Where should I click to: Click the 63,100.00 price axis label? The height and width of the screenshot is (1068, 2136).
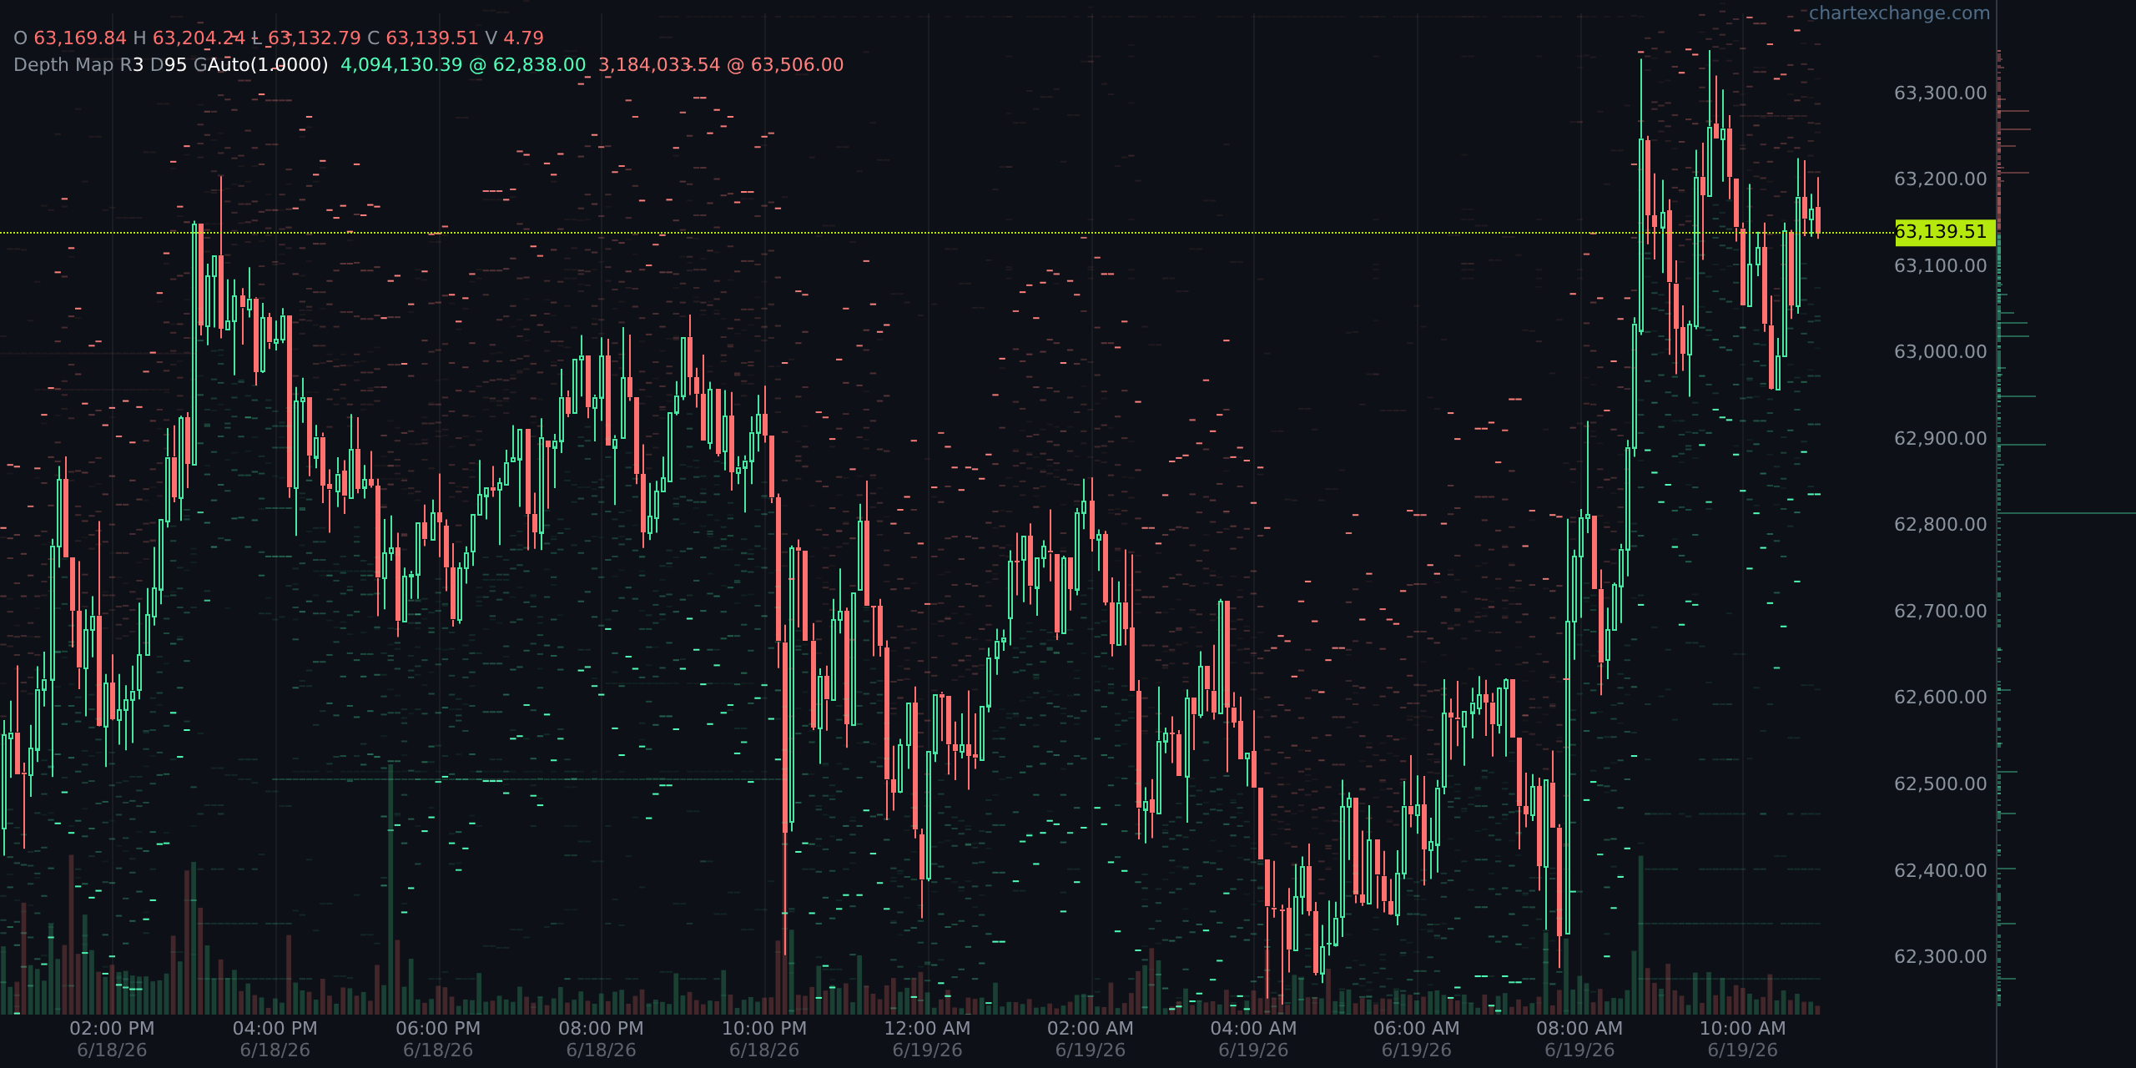tap(1941, 265)
